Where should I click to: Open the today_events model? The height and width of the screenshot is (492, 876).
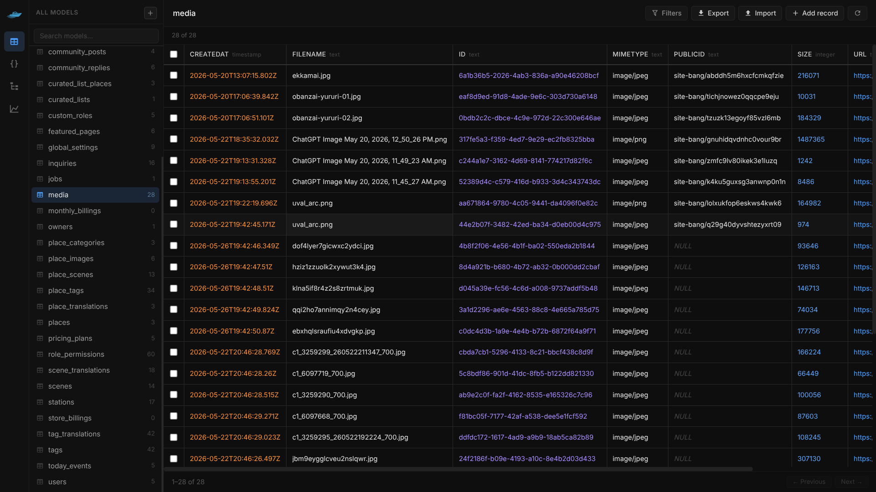tap(95, 466)
